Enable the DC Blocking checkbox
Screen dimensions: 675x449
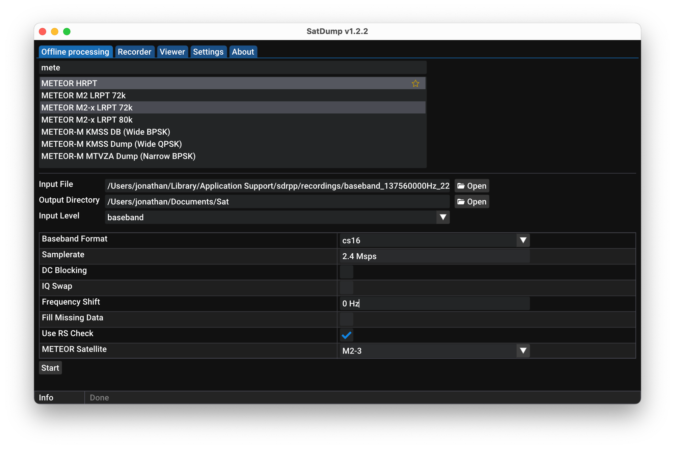pyautogui.click(x=346, y=272)
